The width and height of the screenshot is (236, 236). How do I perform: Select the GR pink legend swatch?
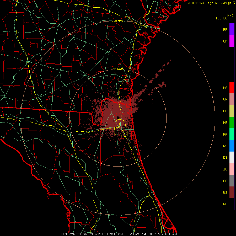point(232,99)
